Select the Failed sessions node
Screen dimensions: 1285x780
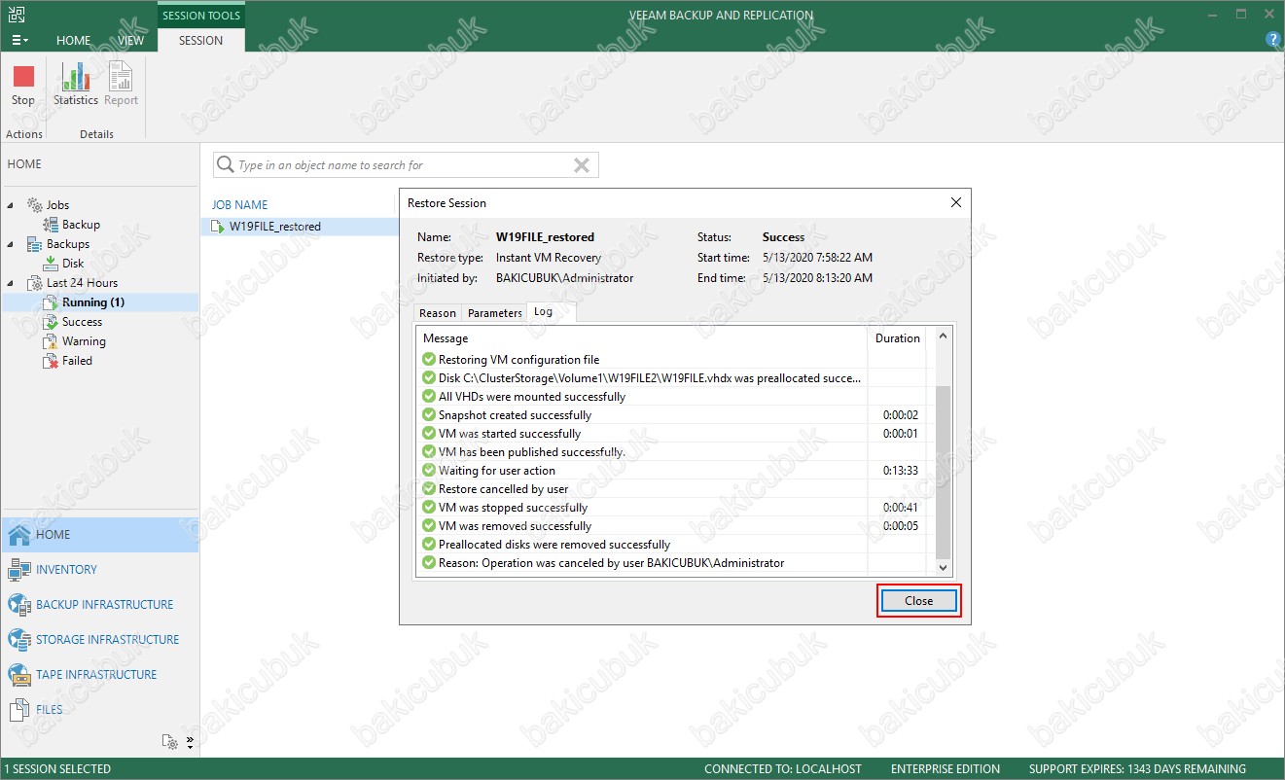(77, 361)
